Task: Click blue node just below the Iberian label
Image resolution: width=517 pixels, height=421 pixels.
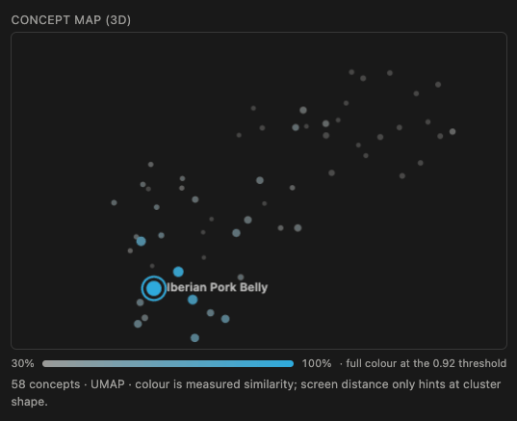Action: click(x=193, y=300)
